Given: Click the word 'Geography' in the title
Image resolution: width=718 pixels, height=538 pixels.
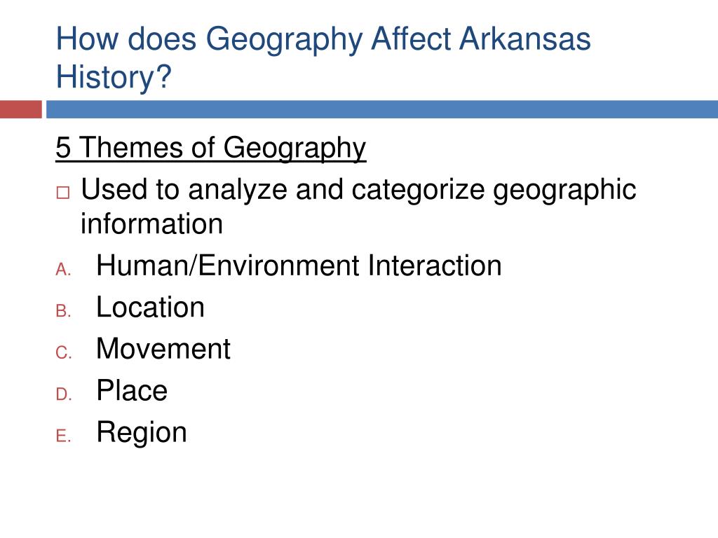Looking at the screenshot, I should tap(284, 40).
